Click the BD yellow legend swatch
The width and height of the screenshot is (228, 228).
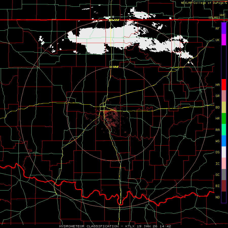224,107
